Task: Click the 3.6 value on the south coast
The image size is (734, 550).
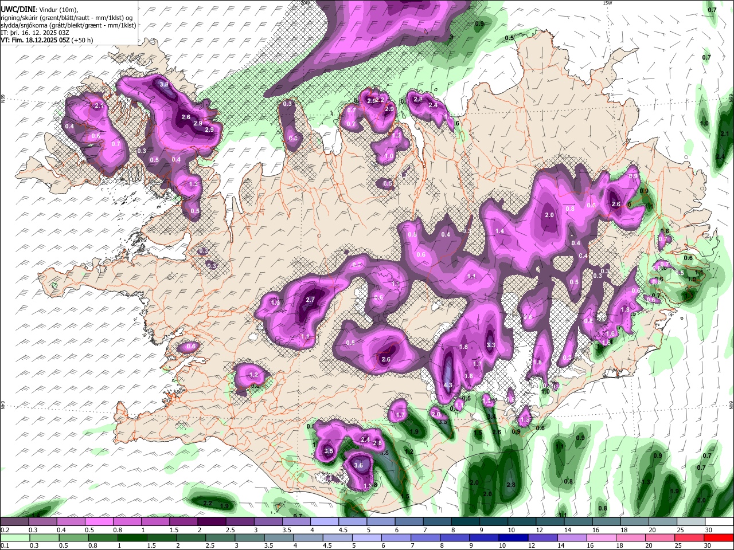Action: (x=358, y=465)
